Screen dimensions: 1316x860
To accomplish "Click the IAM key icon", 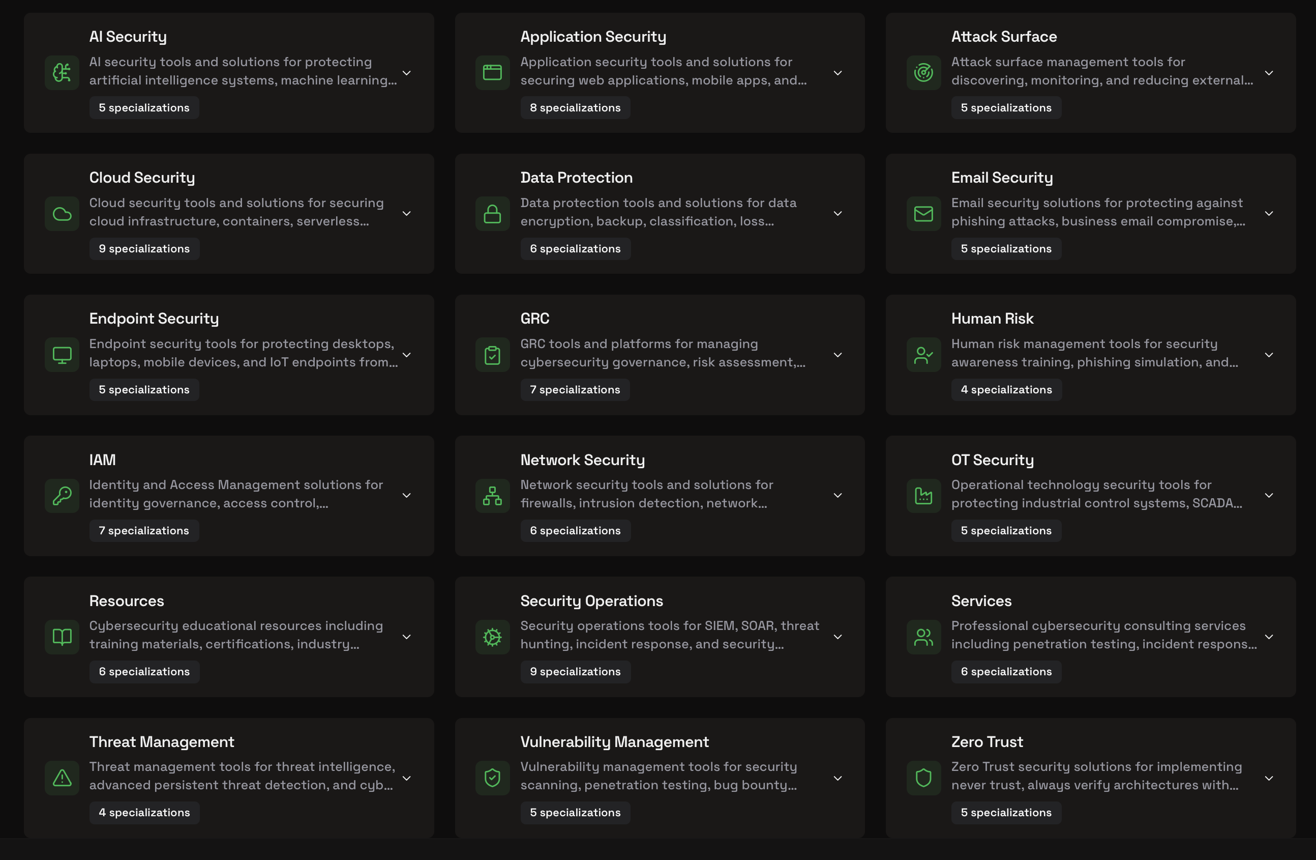I will [x=62, y=496].
